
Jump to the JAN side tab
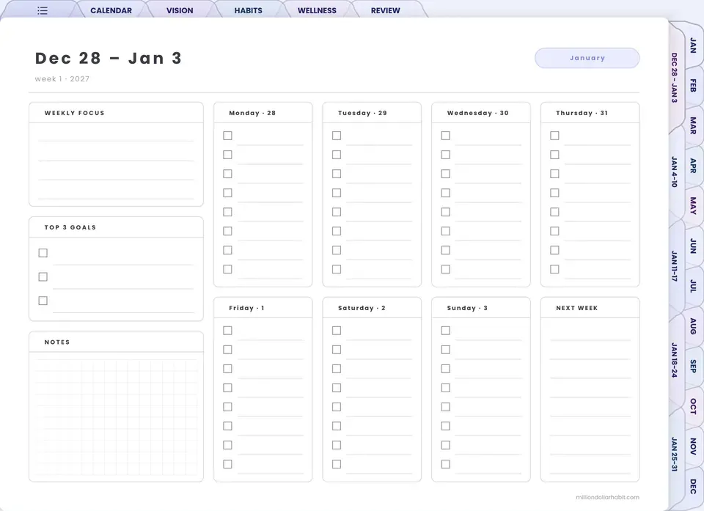point(693,45)
